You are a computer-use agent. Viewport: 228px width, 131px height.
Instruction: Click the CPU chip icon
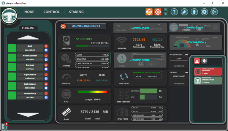click(66, 94)
